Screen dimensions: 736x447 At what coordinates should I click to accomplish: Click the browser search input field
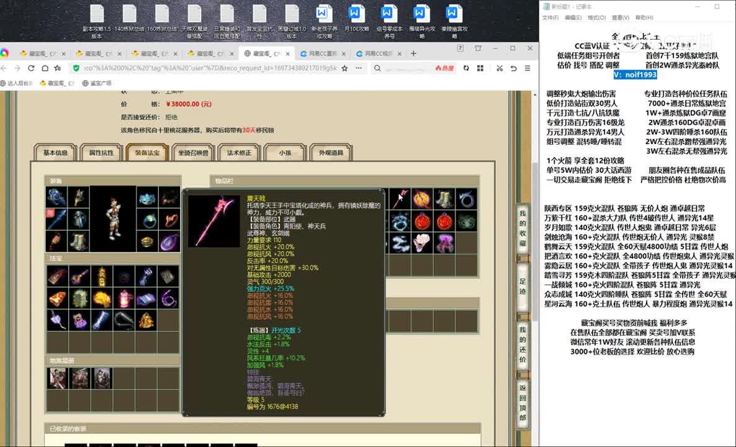click(x=408, y=68)
